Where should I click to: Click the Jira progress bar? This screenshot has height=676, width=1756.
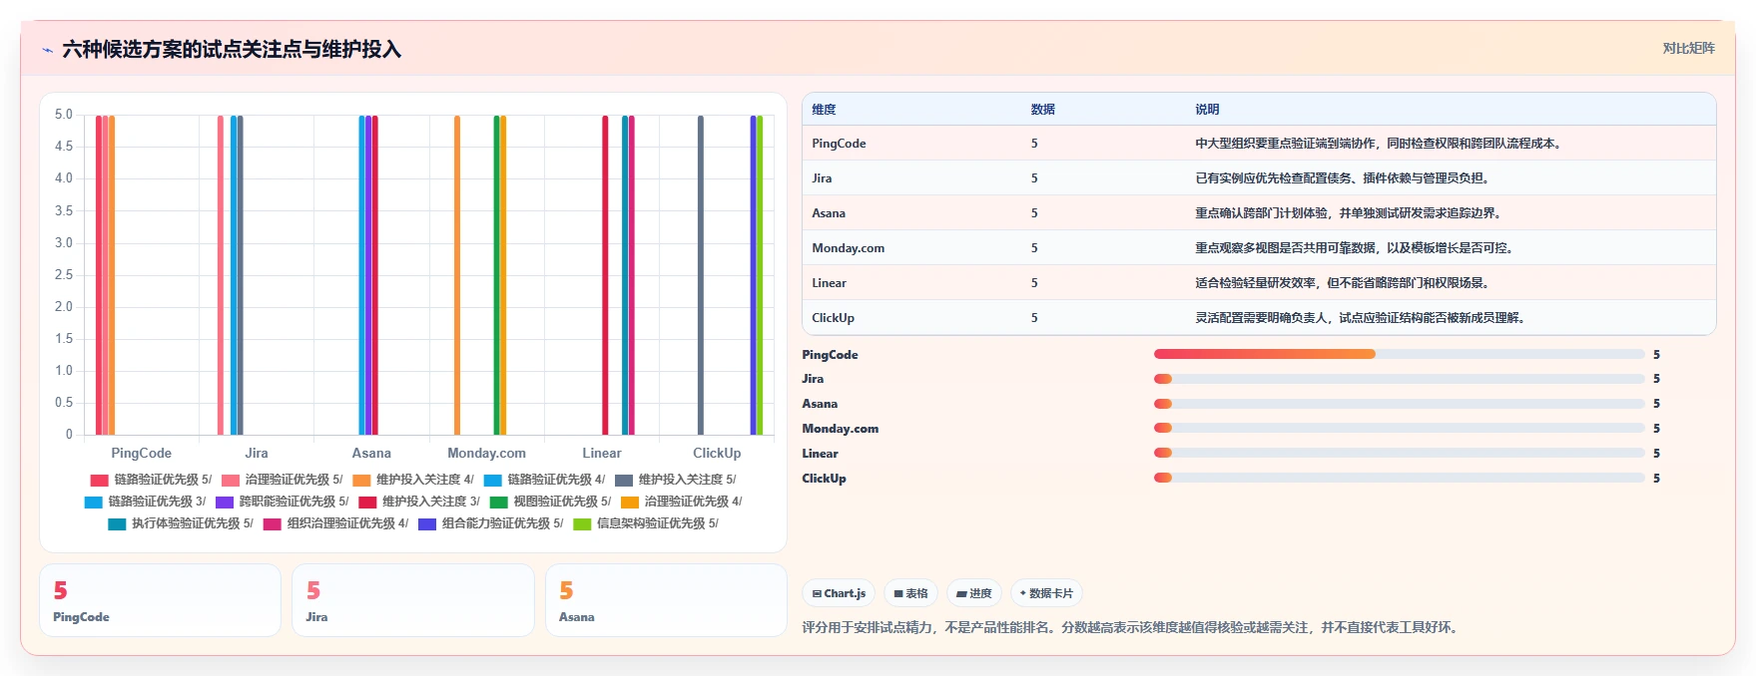click(x=1399, y=379)
